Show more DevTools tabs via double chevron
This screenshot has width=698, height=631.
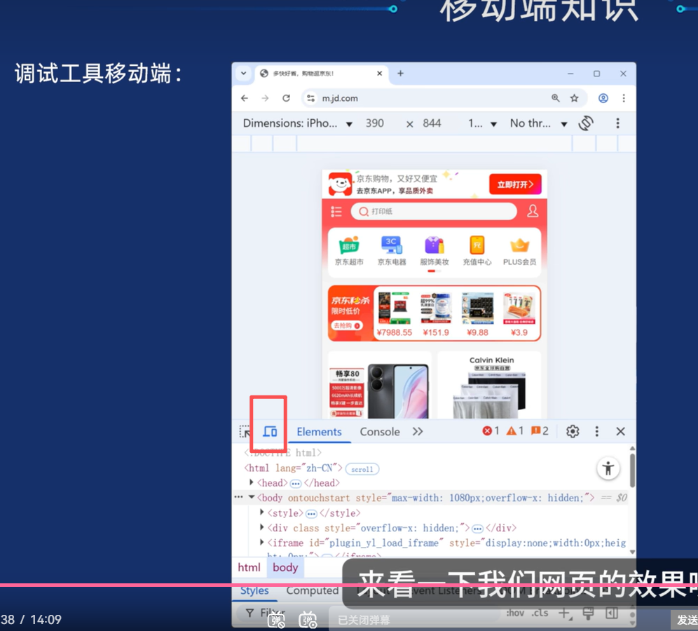418,431
